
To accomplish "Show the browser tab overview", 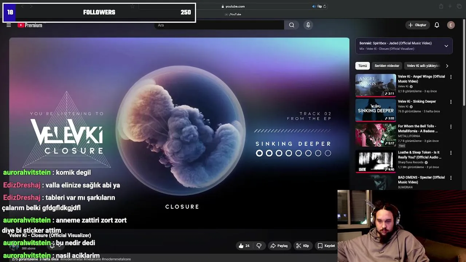I will pos(459,6).
